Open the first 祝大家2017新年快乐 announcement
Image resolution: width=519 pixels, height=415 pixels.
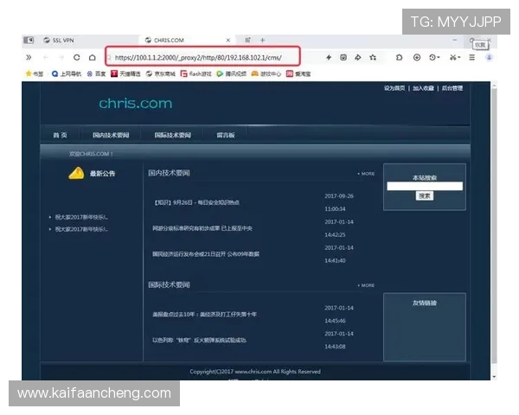(x=81, y=217)
